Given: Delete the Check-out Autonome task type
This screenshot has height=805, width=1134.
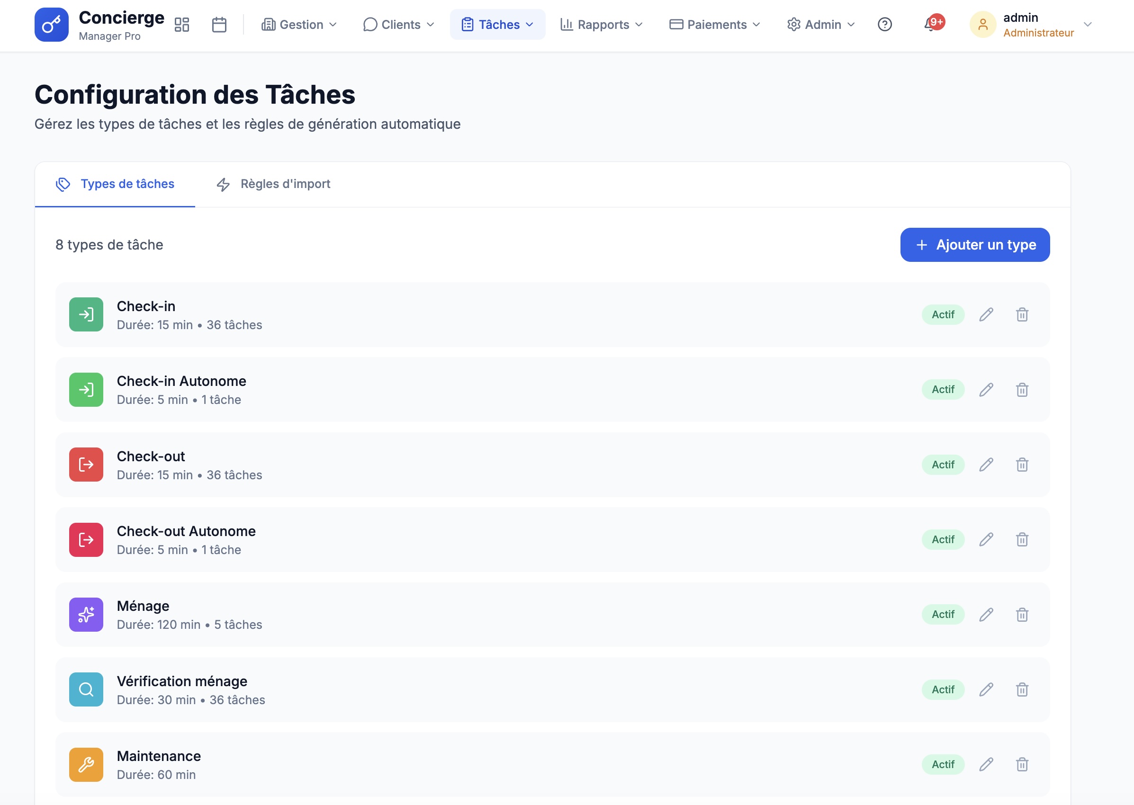Looking at the screenshot, I should [1022, 540].
